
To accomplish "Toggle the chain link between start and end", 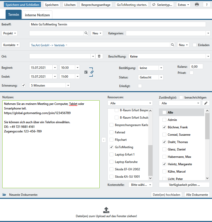I will [x=92, y=72].
